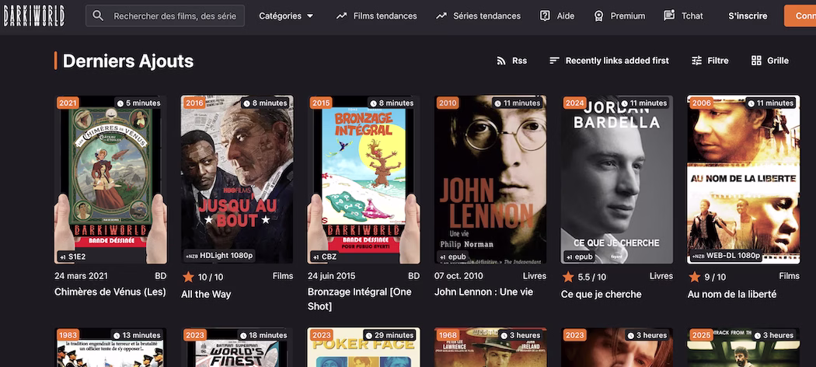Click the title Ce que je cherche
The height and width of the screenshot is (367, 816).
point(601,295)
